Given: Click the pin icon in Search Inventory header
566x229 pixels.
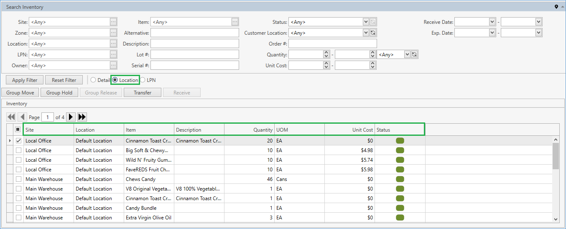Looking at the screenshot, I should click(x=556, y=7).
